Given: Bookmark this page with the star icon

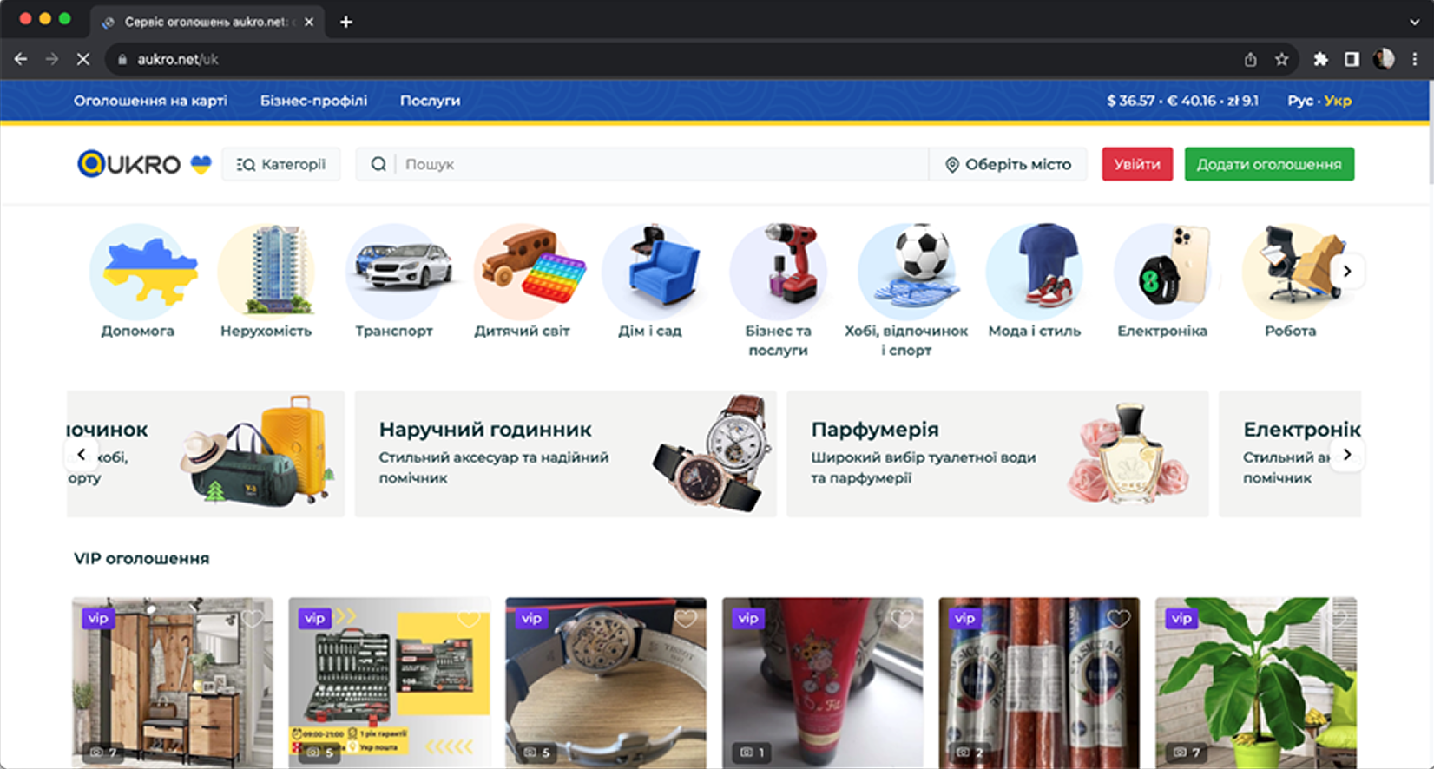Looking at the screenshot, I should 1281,59.
